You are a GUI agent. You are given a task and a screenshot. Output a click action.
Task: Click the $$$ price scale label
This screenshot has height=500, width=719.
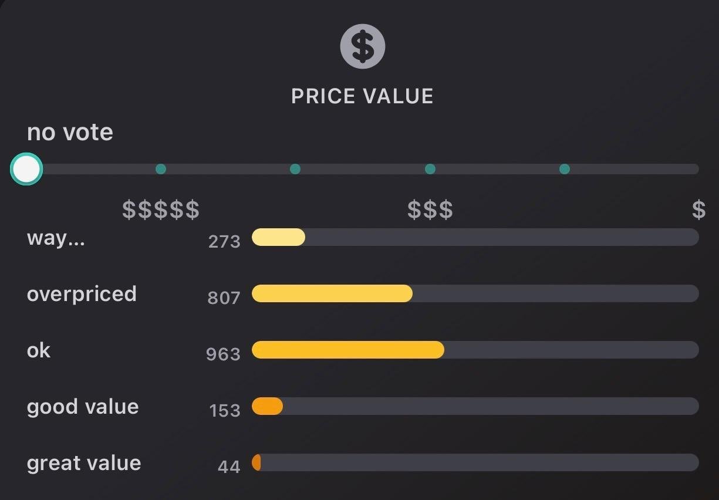(x=430, y=210)
